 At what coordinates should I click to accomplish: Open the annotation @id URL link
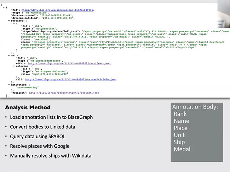point(57,10)
